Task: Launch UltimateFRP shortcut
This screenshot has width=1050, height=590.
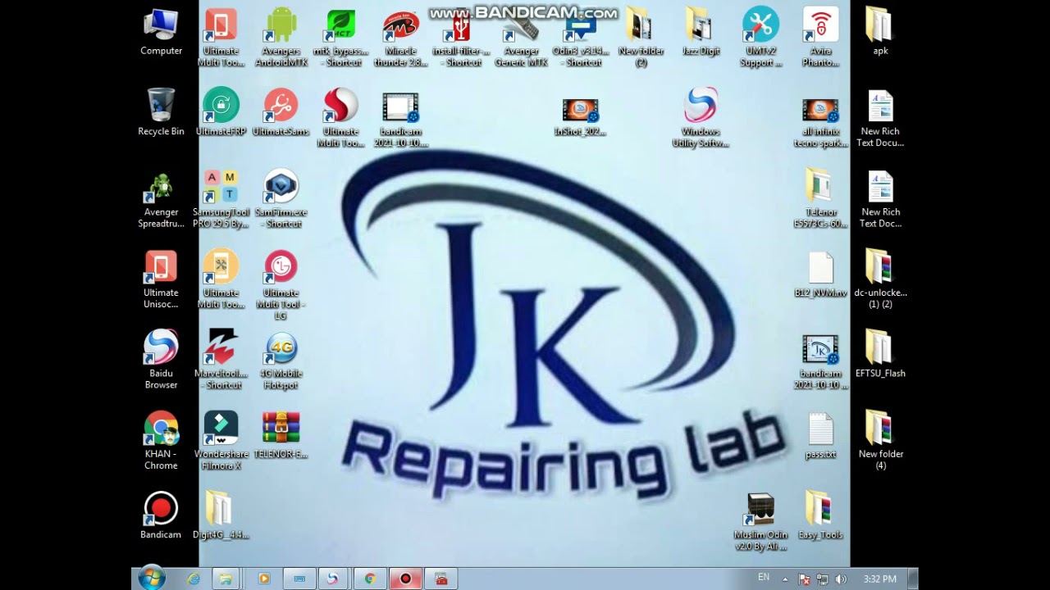Action: point(221,112)
